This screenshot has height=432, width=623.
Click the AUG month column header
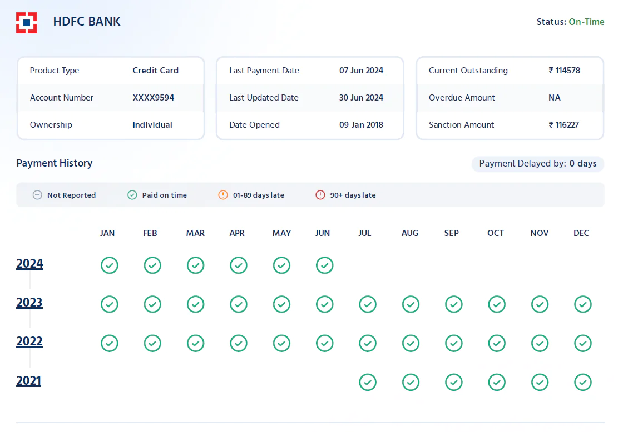[x=409, y=233]
